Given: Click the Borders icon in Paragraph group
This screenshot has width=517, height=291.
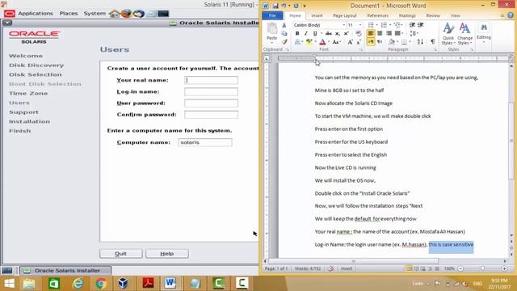Looking at the screenshot, I should (x=405, y=42).
